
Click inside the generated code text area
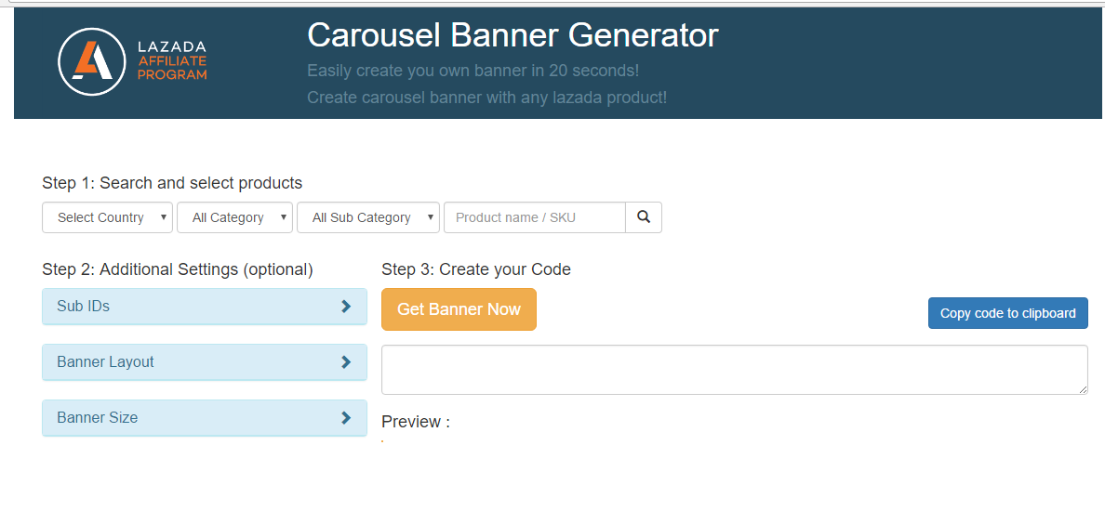click(x=734, y=370)
